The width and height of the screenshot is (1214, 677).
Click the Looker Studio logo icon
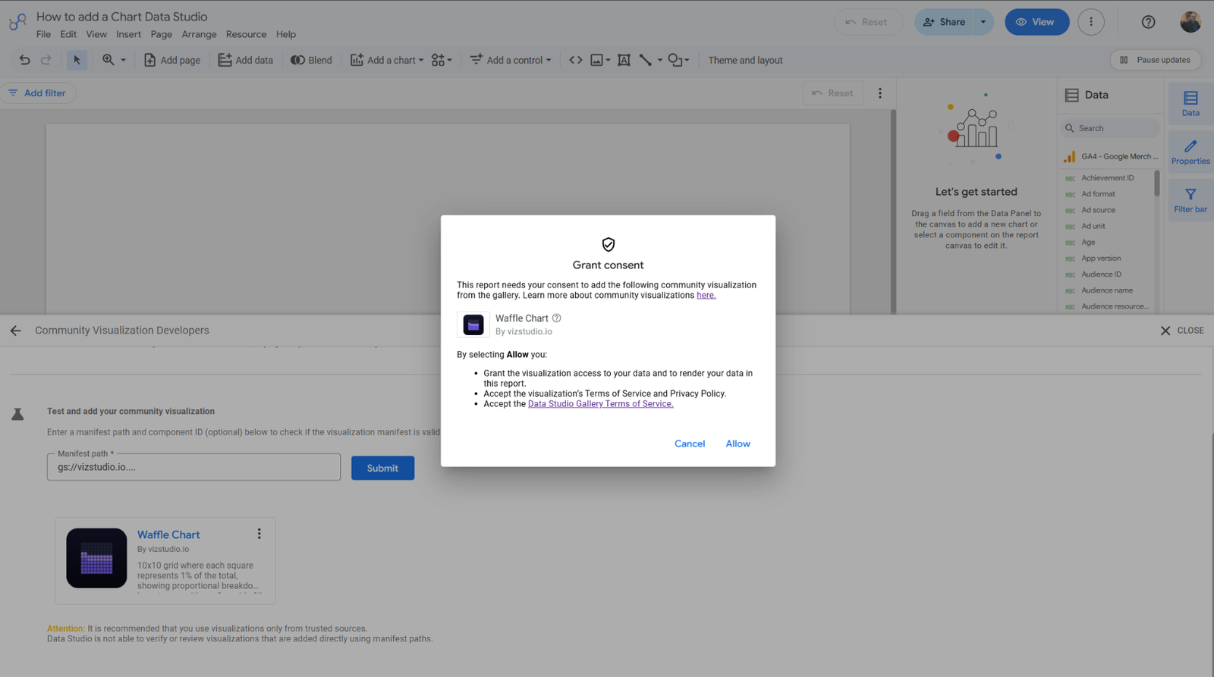(x=17, y=22)
